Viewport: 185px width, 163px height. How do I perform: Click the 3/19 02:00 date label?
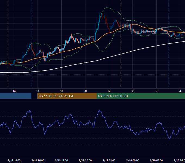(156, 160)
